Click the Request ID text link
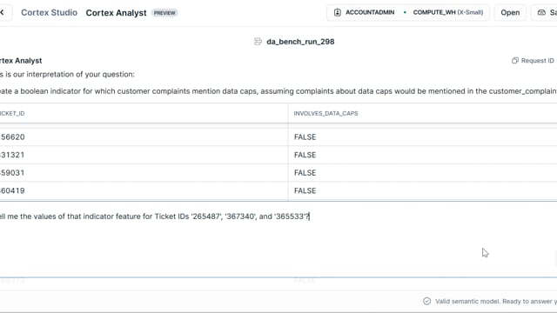This screenshot has width=557, height=313. [538, 60]
